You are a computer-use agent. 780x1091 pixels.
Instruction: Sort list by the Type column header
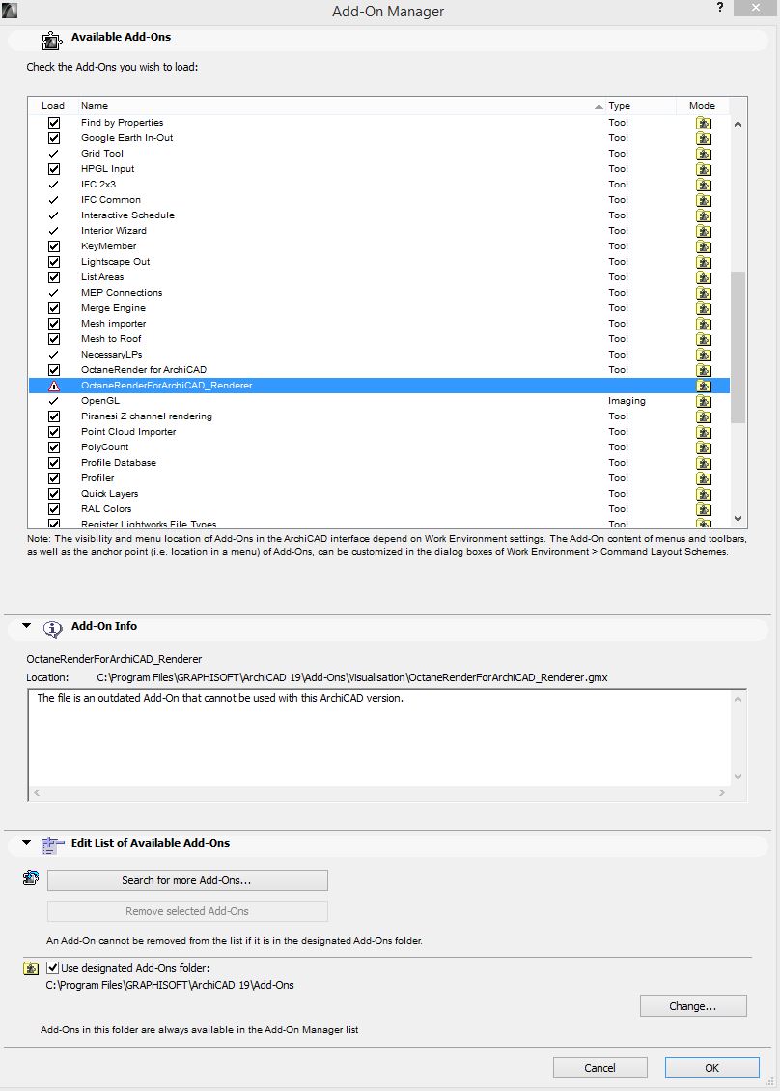(x=640, y=105)
